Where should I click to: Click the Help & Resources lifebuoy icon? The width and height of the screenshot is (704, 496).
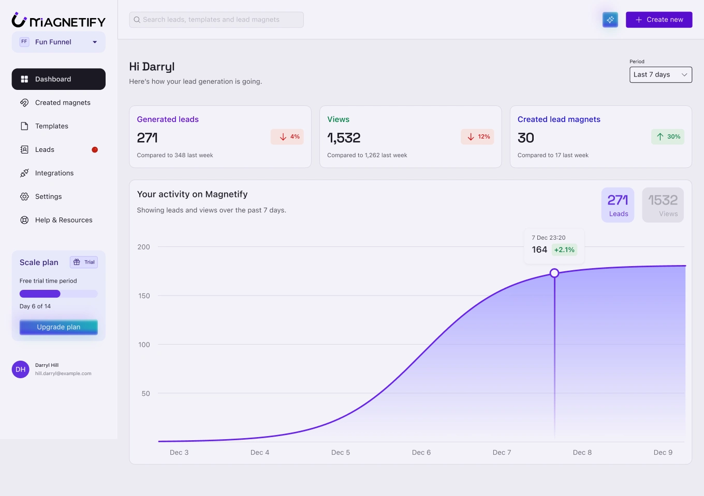(x=24, y=220)
